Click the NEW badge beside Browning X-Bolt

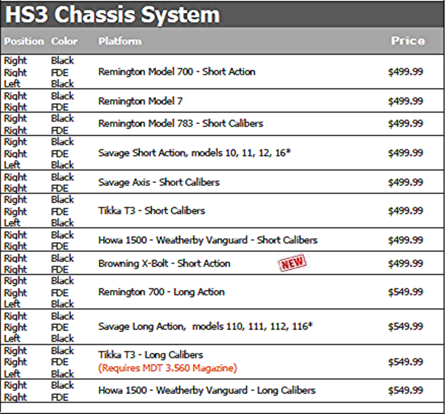292,262
